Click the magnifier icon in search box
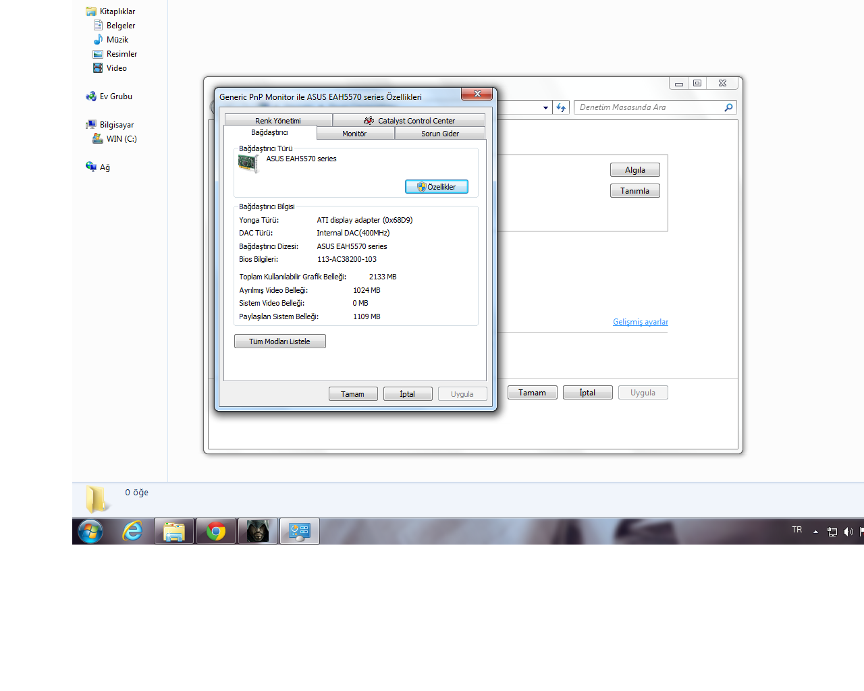Viewport: 864px width, 691px height. click(x=728, y=107)
